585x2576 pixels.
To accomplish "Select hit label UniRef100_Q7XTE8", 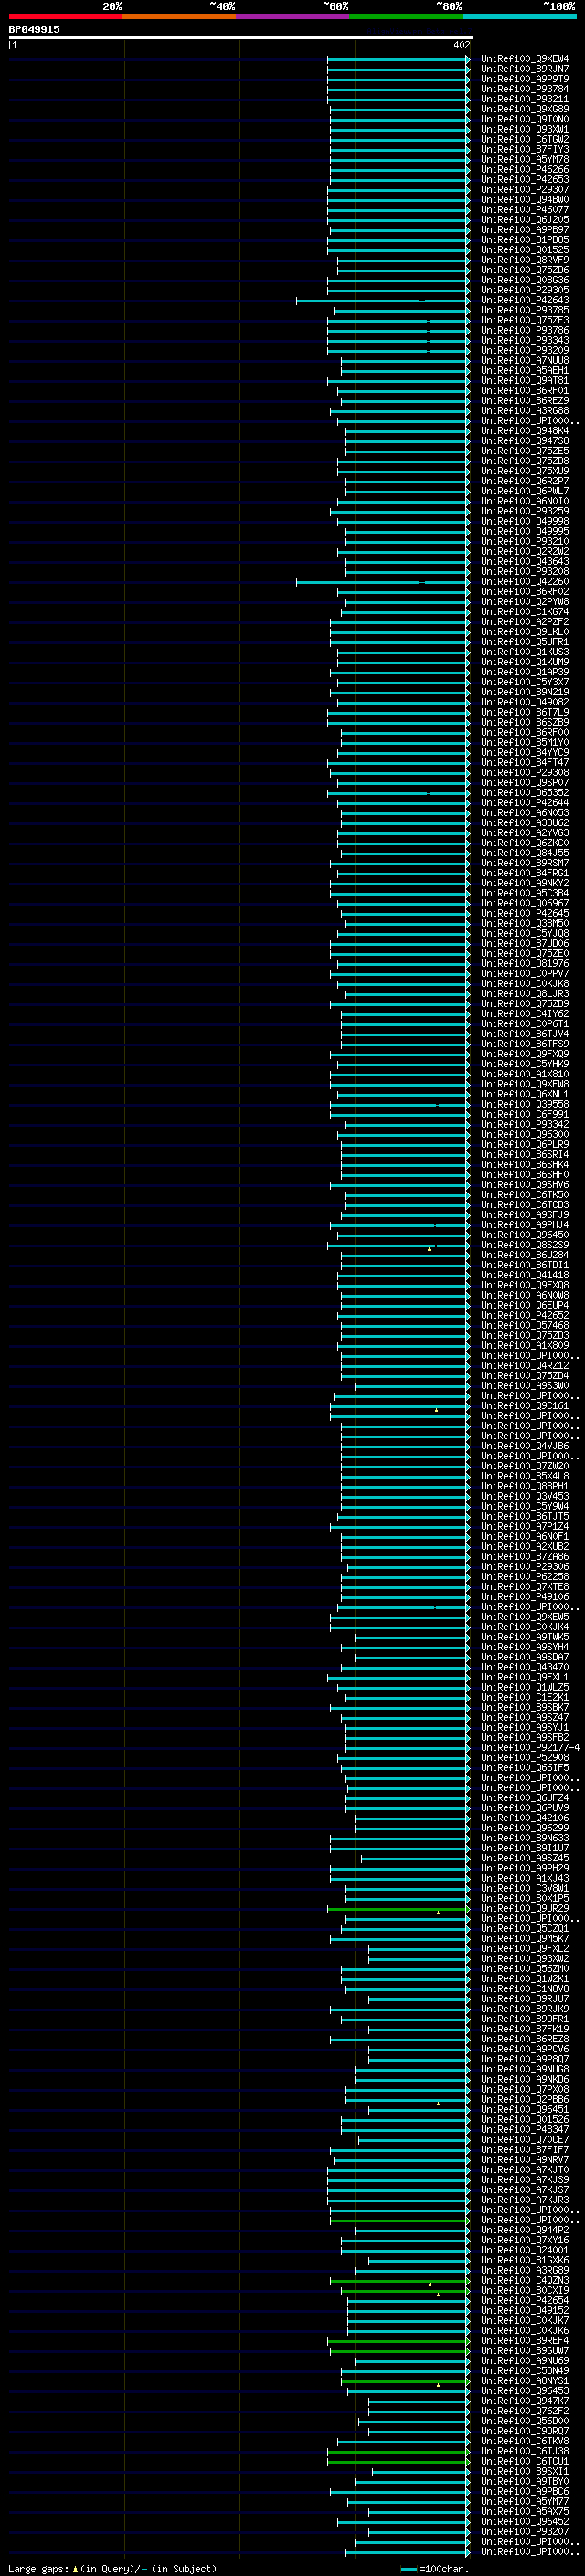I will (525, 1587).
